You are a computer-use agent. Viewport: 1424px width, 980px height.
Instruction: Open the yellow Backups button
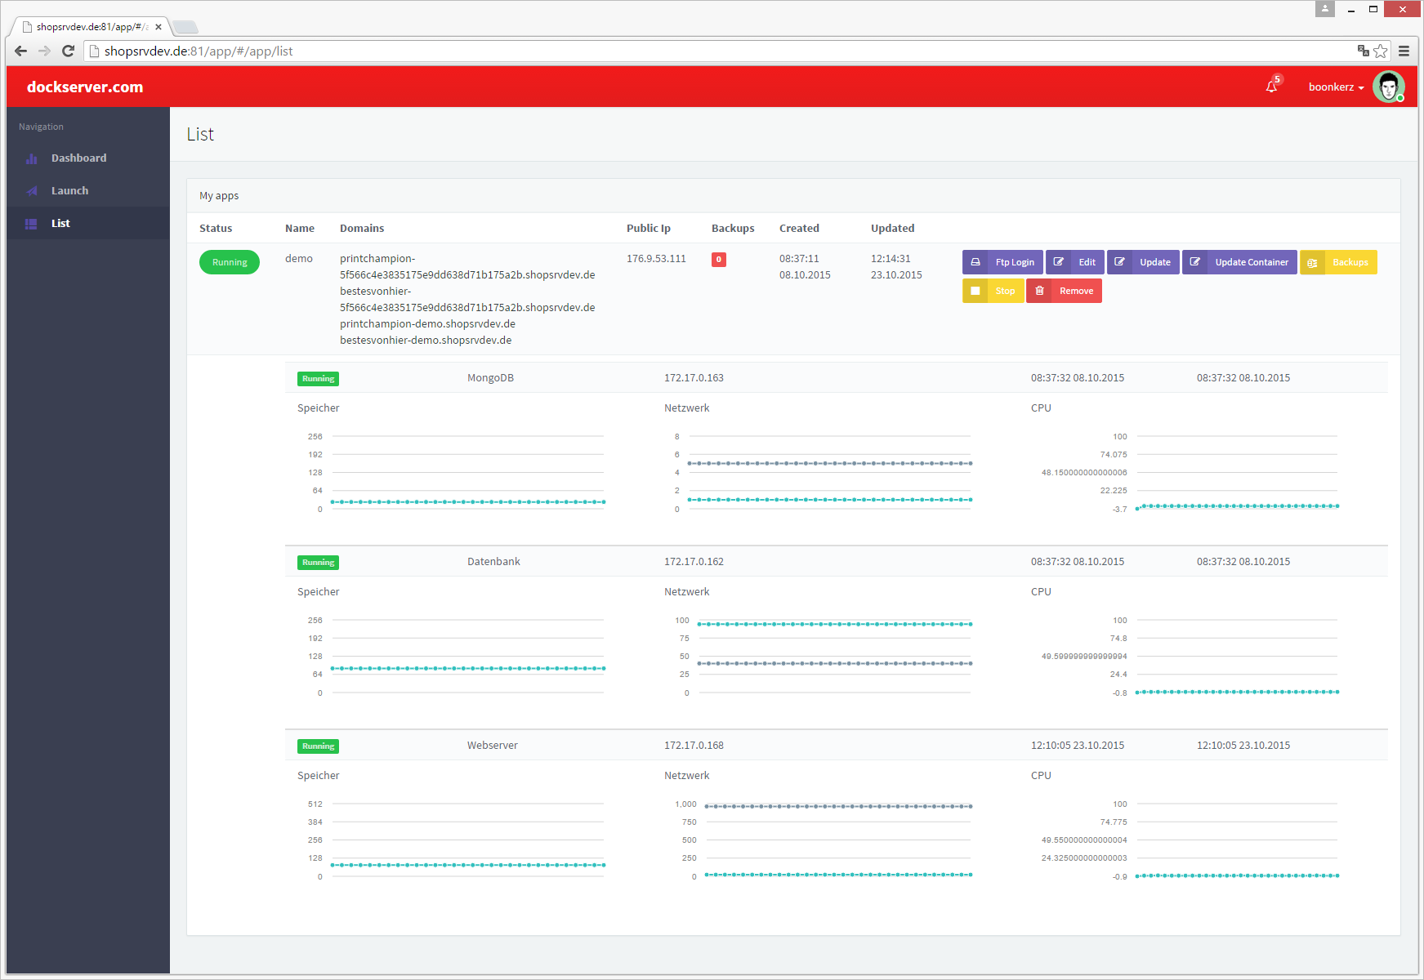pos(1338,262)
